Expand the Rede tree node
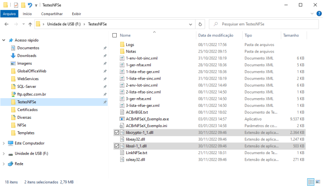Viewport: 323px width, 186px height. 4,164
